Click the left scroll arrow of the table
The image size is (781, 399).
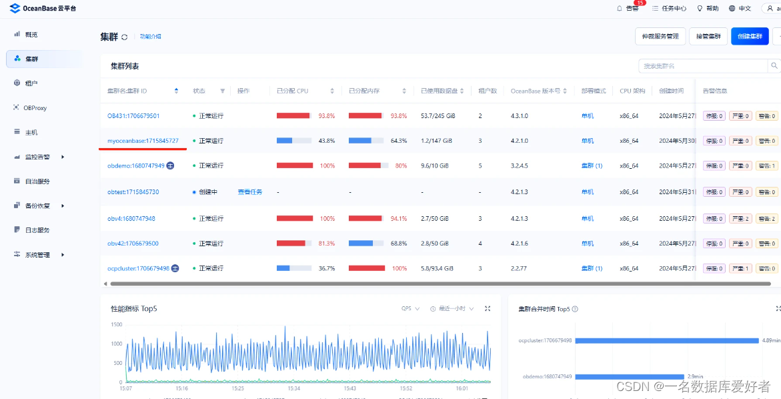(x=105, y=284)
